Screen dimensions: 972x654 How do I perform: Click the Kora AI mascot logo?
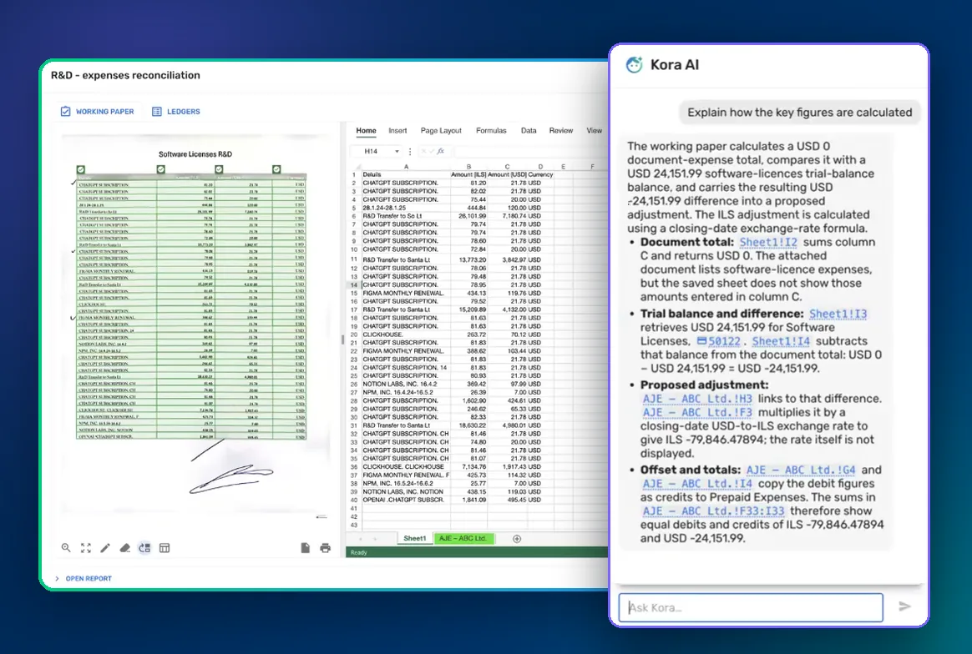[x=634, y=64]
